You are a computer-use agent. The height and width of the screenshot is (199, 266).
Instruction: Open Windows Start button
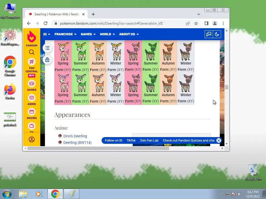point(7,194)
